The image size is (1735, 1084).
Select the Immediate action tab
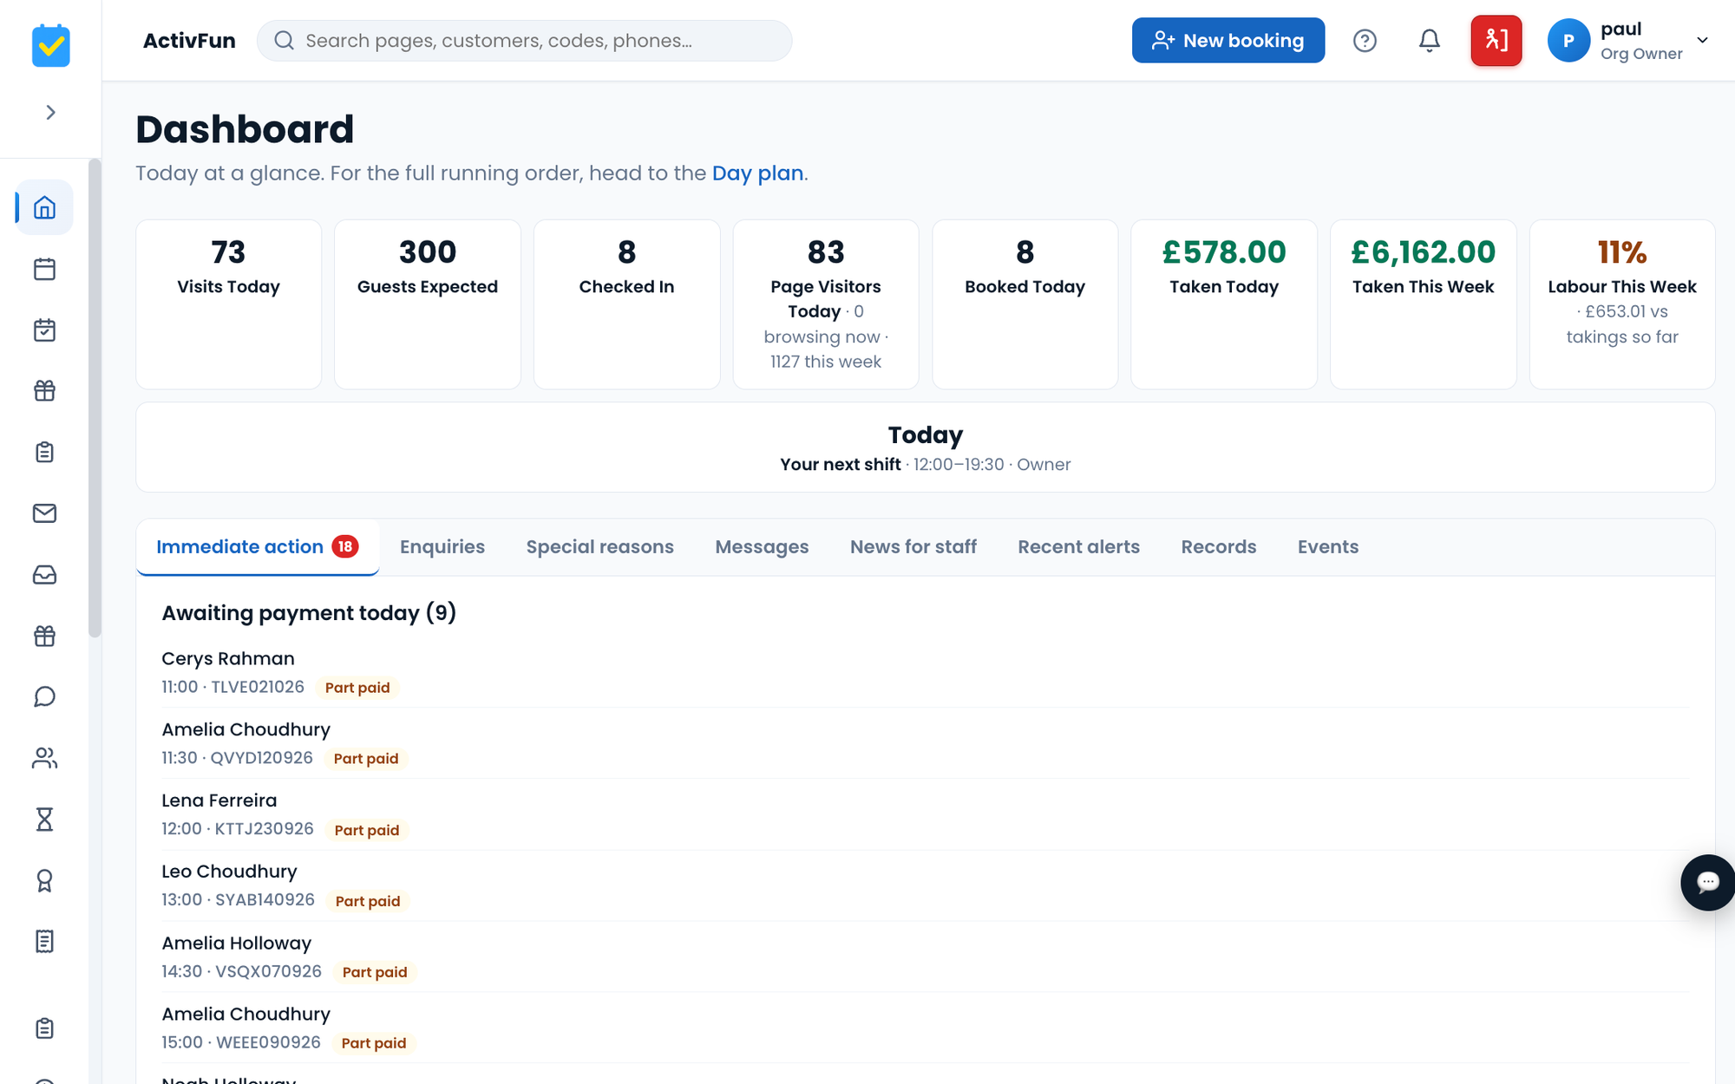pyautogui.click(x=258, y=547)
